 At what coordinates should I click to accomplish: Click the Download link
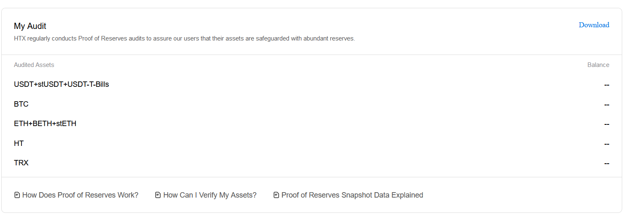coord(594,25)
